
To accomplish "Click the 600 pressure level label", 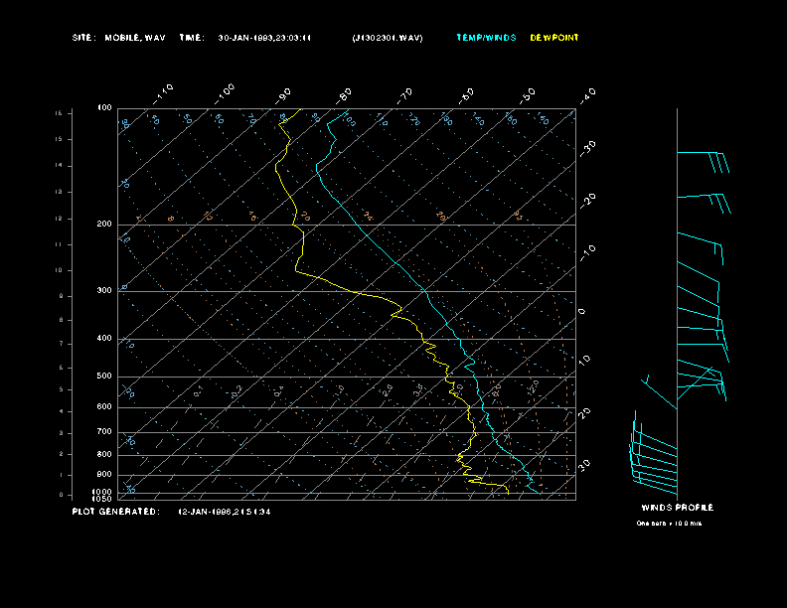I will 104,407.
